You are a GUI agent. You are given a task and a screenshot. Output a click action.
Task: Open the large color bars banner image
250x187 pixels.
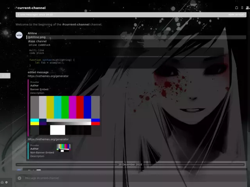pyautogui.click(x=65, y=115)
